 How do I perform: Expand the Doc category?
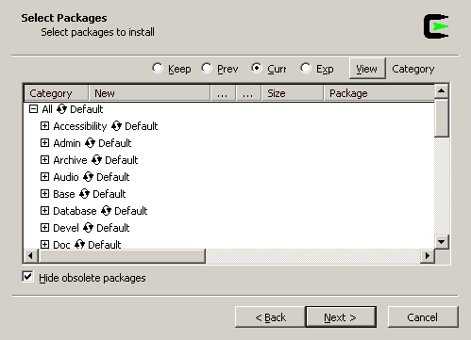pyautogui.click(x=44, y=244)
